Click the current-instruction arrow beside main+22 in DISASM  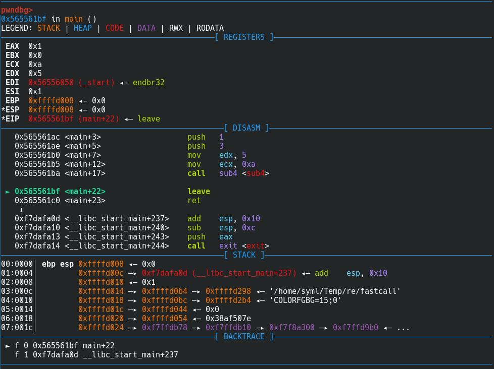tap(8, 192)
